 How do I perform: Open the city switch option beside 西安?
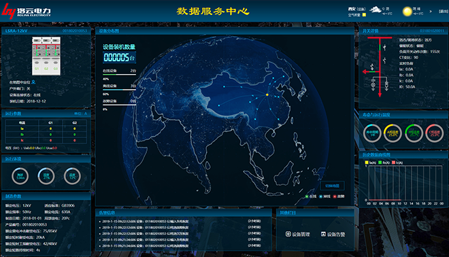point(361,9)
